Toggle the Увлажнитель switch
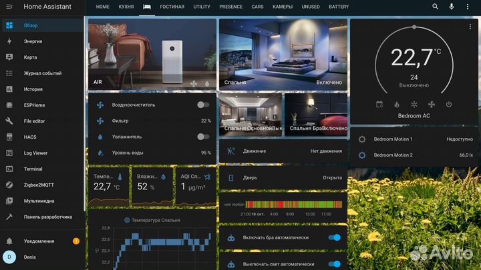The image size is (481, 270). [x=203, y=137]
